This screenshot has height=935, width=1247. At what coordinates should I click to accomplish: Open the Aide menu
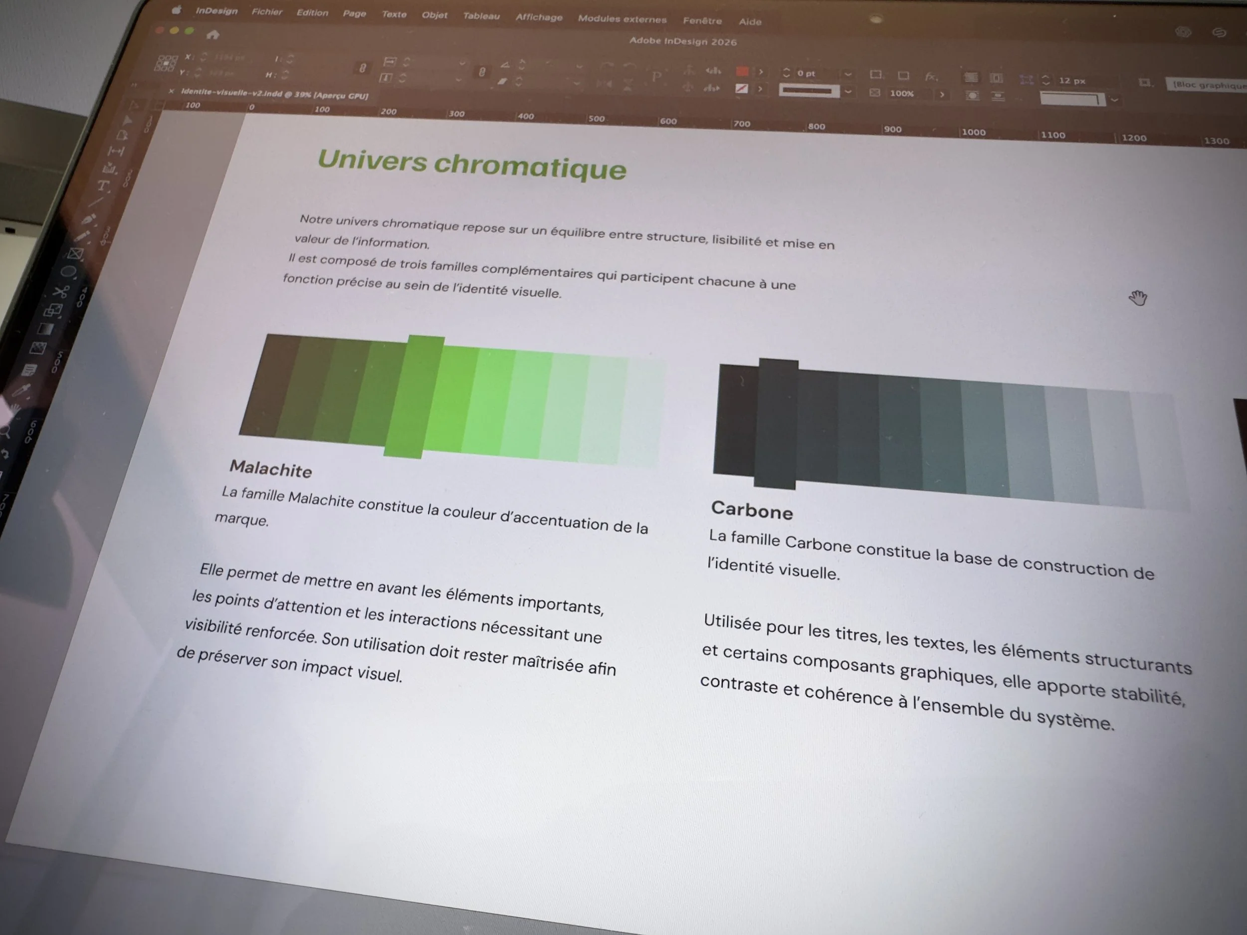click(x=750, y=22)
